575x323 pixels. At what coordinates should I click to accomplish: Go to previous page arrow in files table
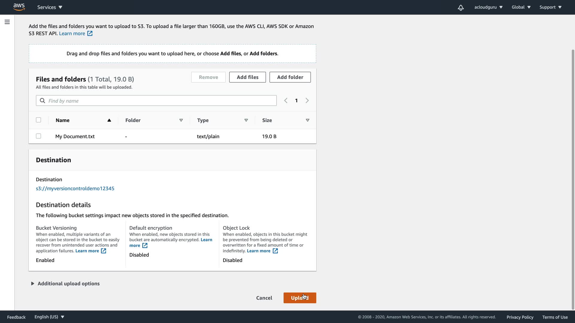click(x=286, y=100)
